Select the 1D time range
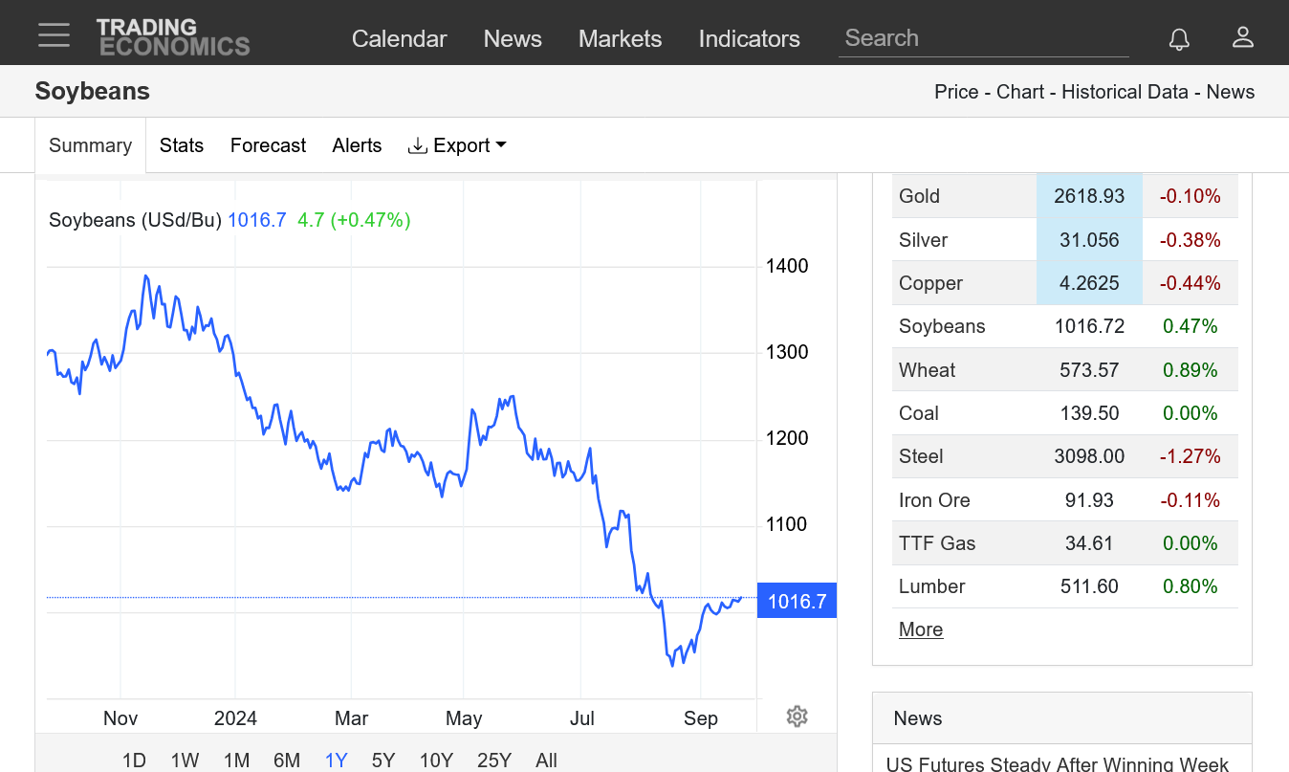Image resolution: width=1289 pixels, height=772 pixels. coord(134,760)
